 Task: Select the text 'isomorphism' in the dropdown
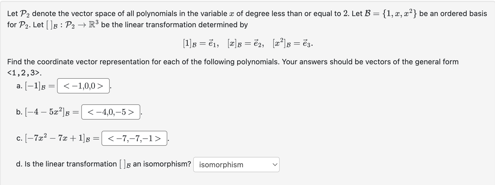click(221, 165)
